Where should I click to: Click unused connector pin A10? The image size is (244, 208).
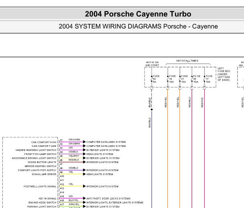(x=62, y=176)
